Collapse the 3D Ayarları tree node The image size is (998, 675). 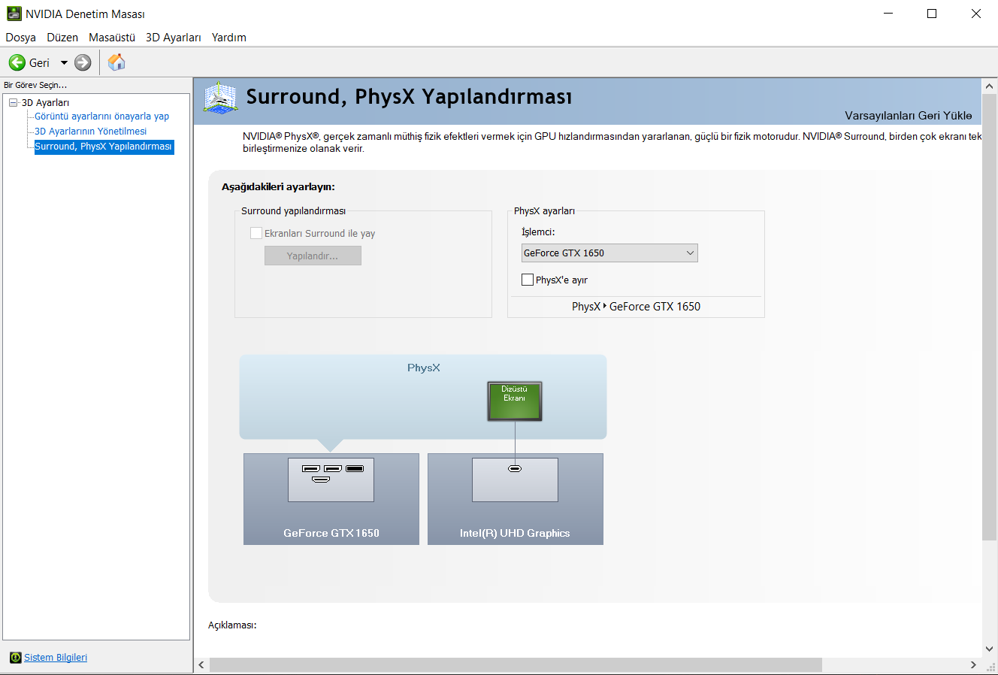pyautogui.click(x=14, y=102)
